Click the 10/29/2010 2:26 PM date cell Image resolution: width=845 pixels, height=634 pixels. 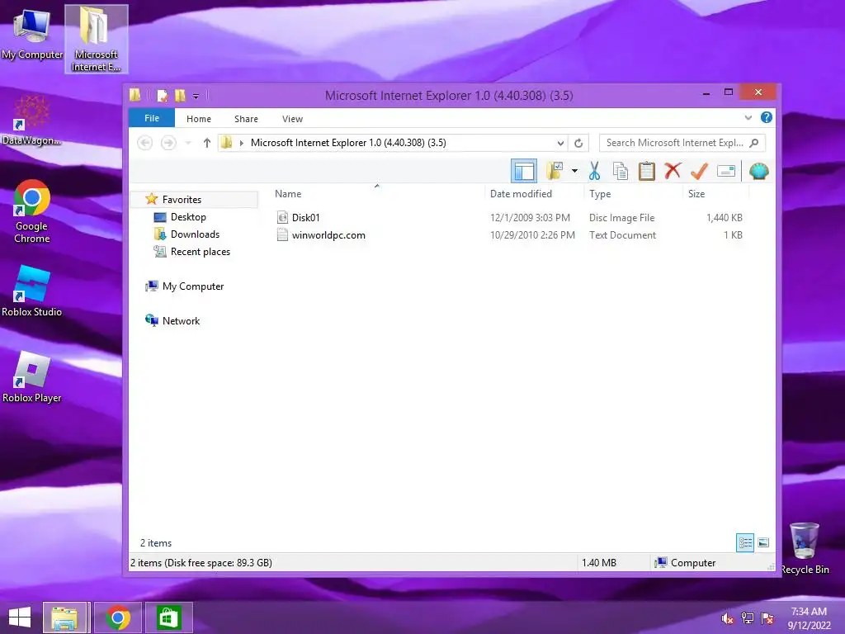coord(532,235)
